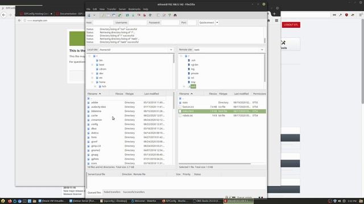Open the Server menu

(x=122, y=9)
